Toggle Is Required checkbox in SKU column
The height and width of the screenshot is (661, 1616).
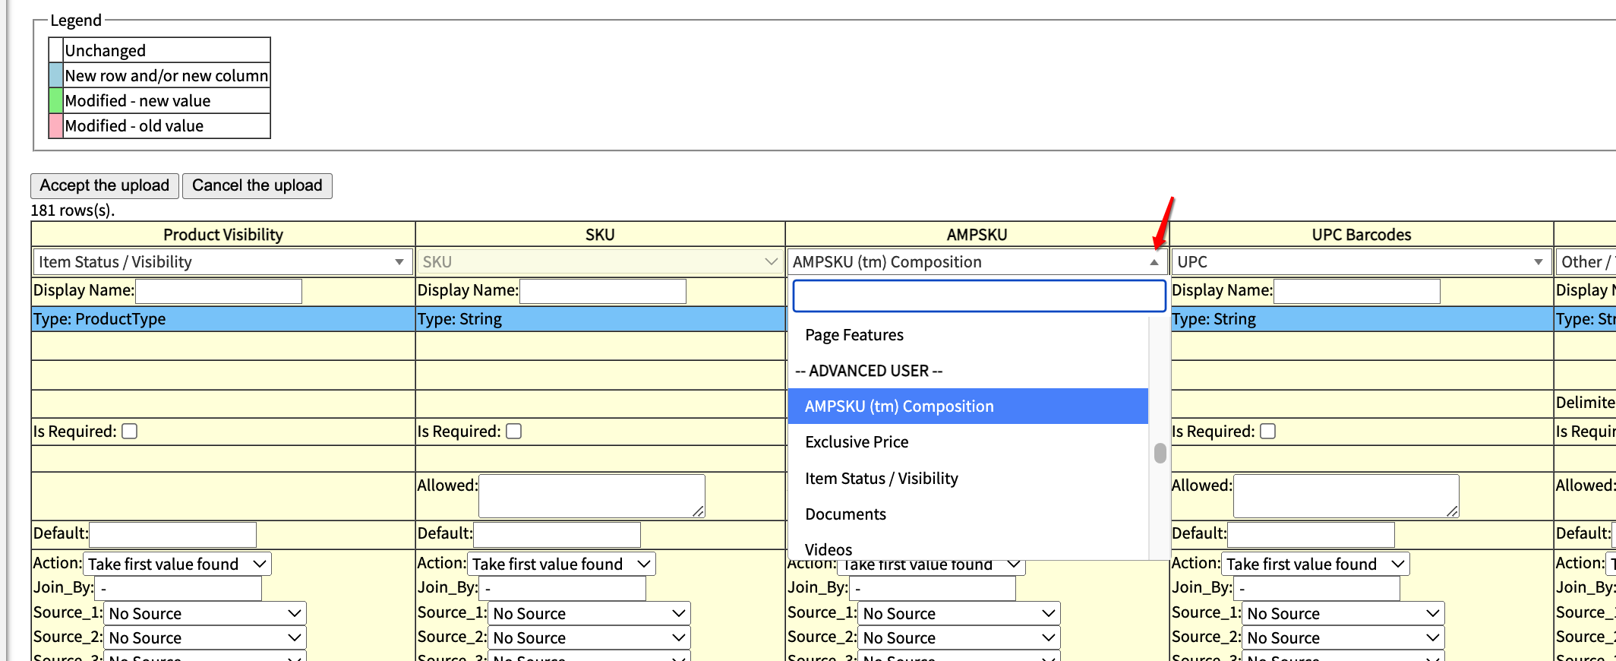pos(514,432)
